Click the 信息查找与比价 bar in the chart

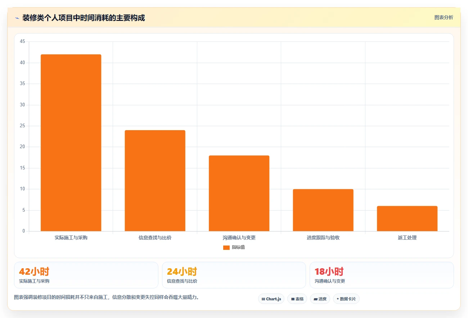pos(155,181)
